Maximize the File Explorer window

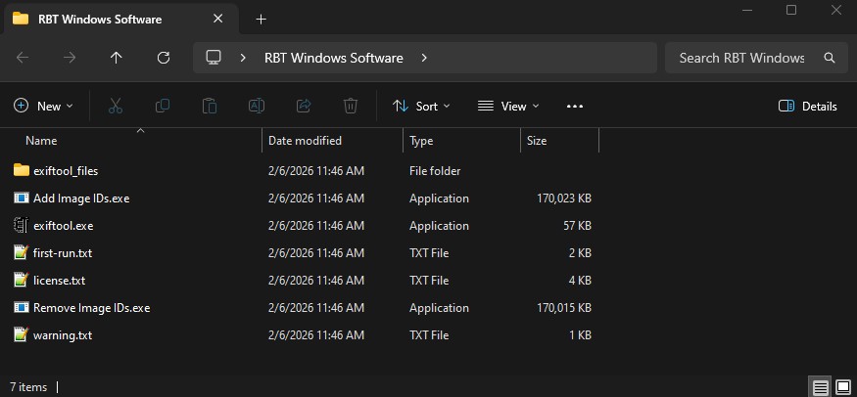point(790,10)
